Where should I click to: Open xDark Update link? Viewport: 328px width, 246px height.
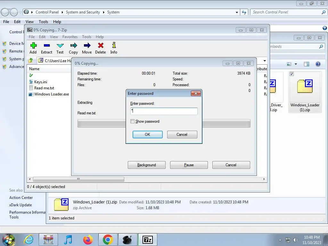click(x=20, y=205)
